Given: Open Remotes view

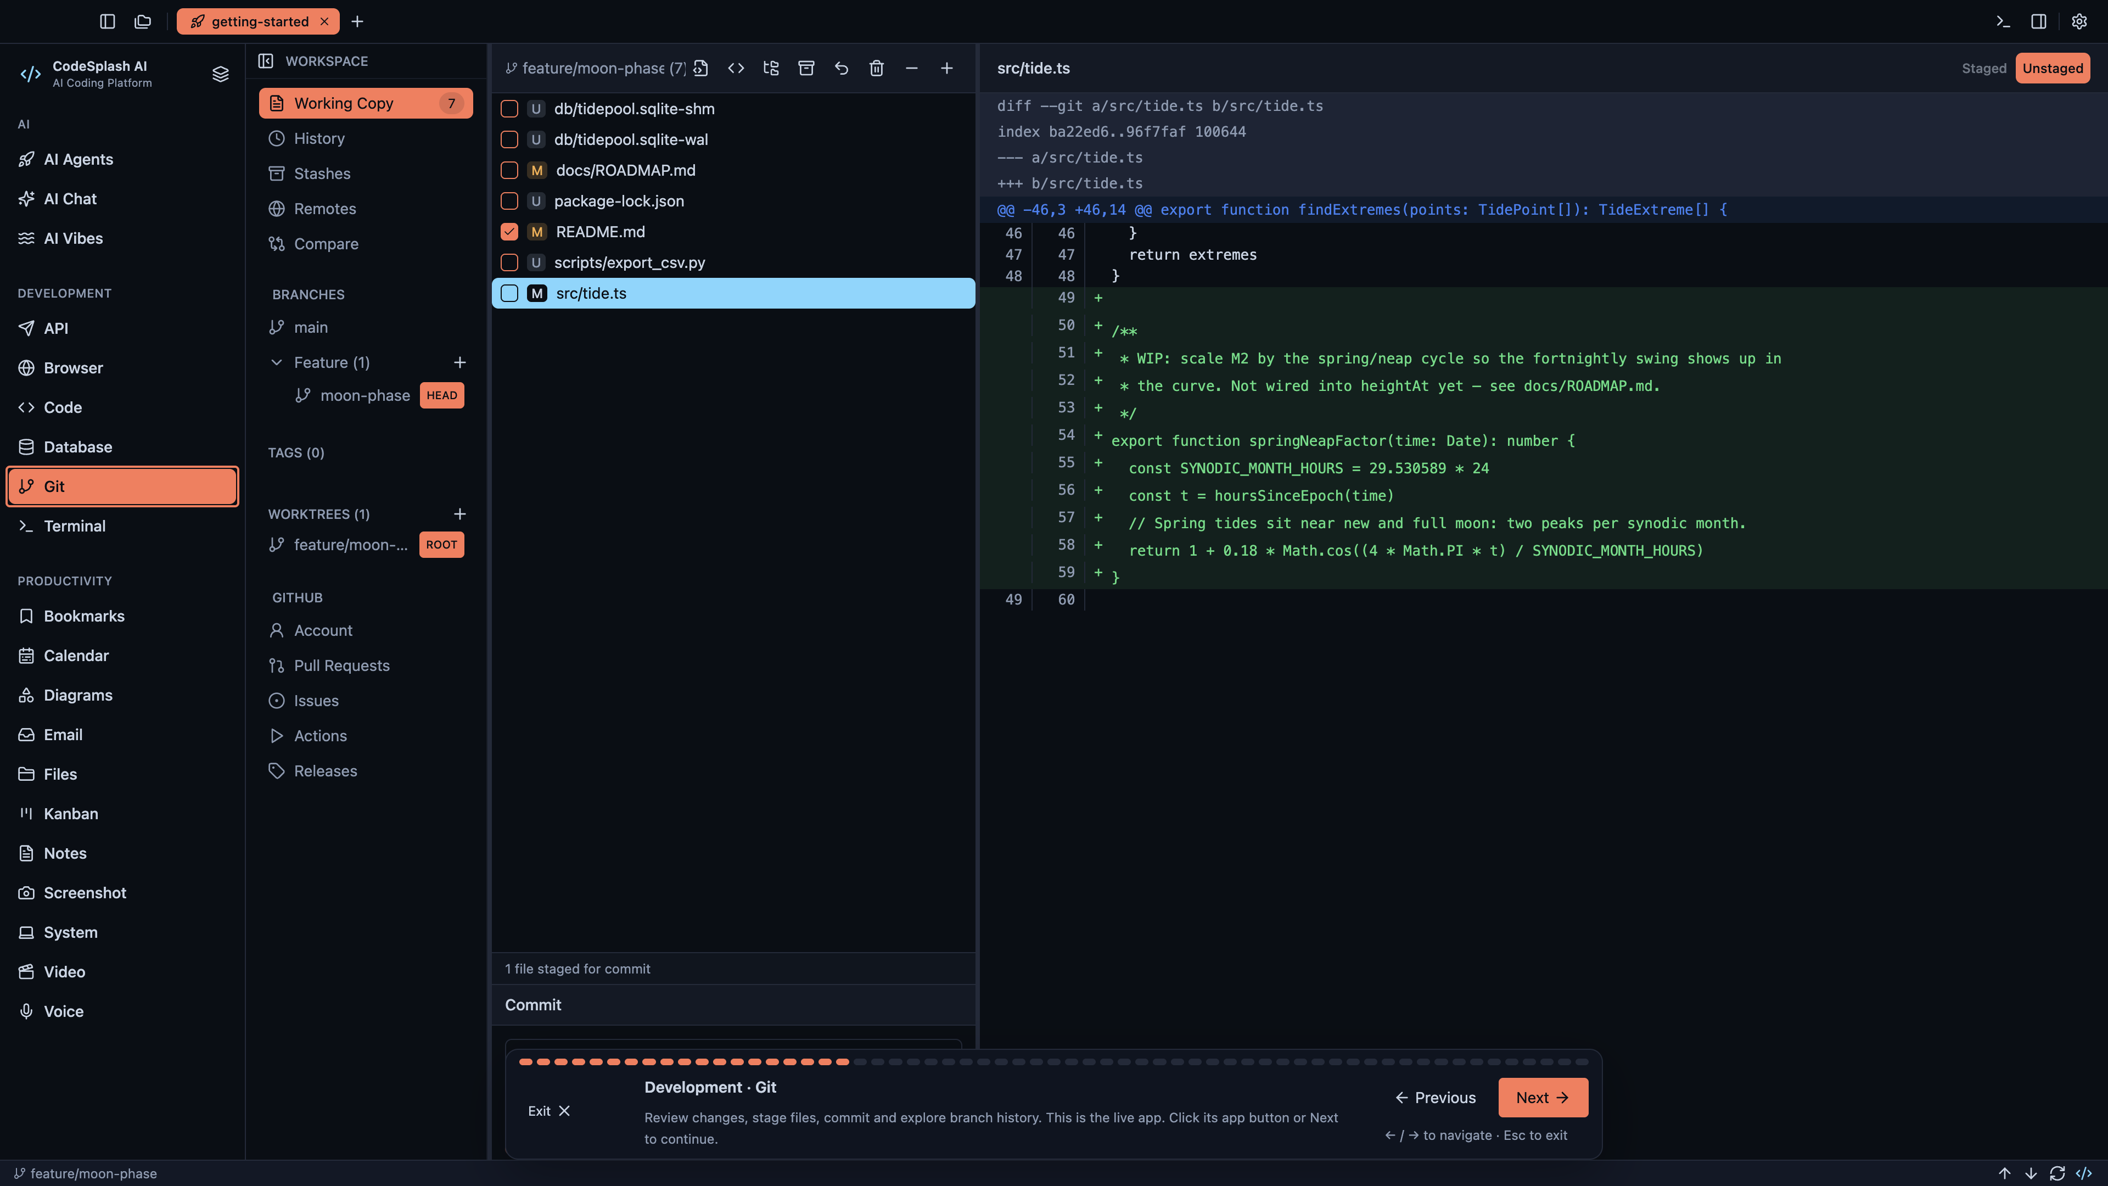Looking at the screenshot, I should 366,209.
